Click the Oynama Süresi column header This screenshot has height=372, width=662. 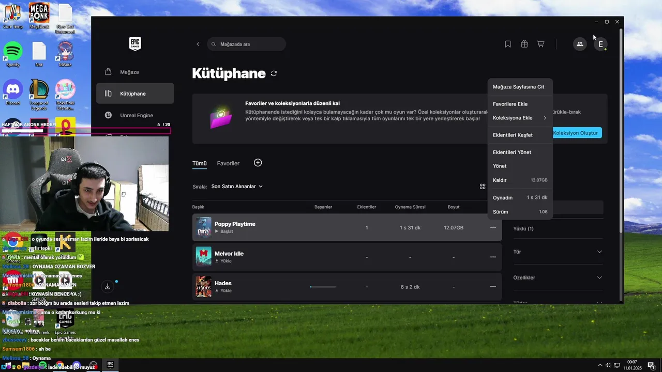click(410, 207)
